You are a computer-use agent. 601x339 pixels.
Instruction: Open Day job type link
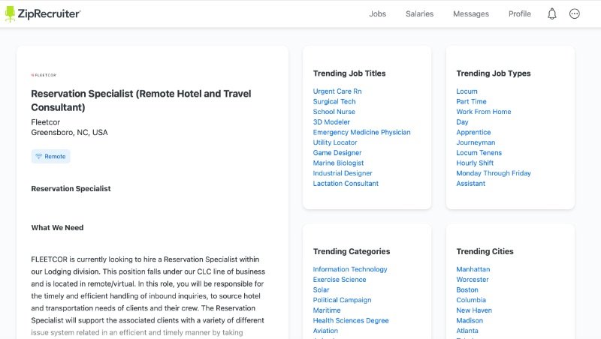pos(462,122)
